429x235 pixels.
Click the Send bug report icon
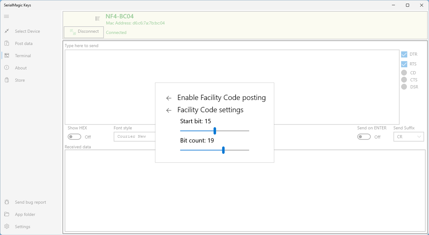tap(7, 202)
